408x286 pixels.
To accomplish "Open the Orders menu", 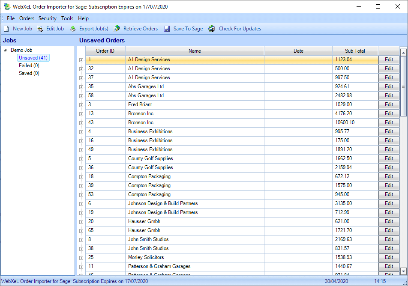I will tap(27, 18).
